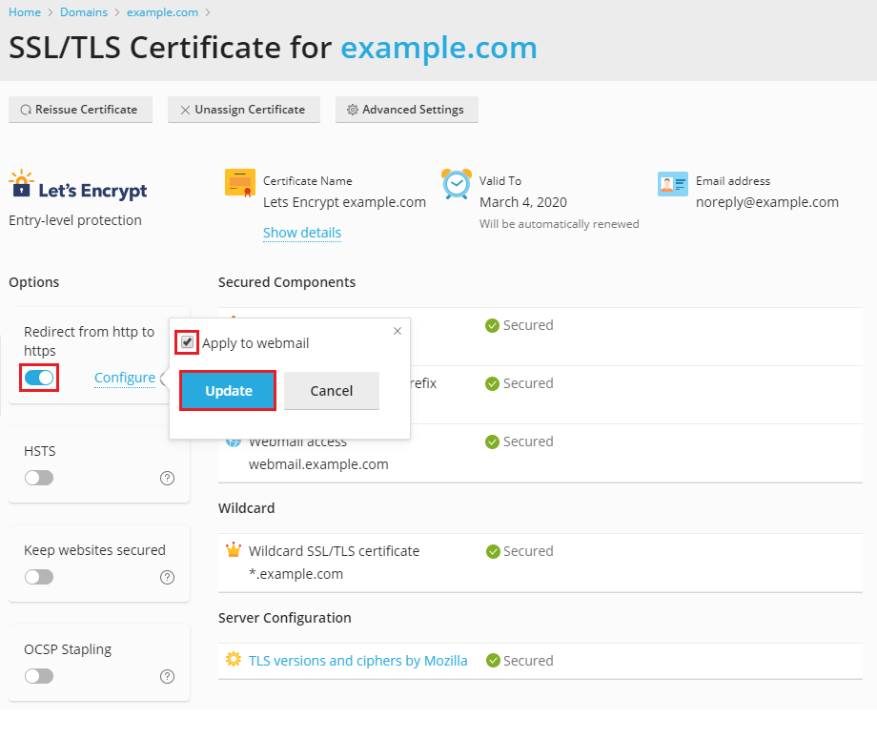The width and height of the screenshot is (877, 739).
Task: Go to Domains in the breadcrumb
Action: pyautogui.click(x=84, y=12)
